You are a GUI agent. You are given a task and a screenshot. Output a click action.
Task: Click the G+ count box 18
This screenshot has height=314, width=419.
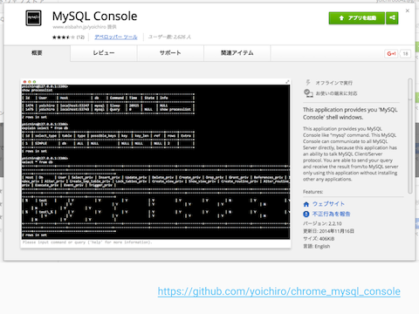405,53
